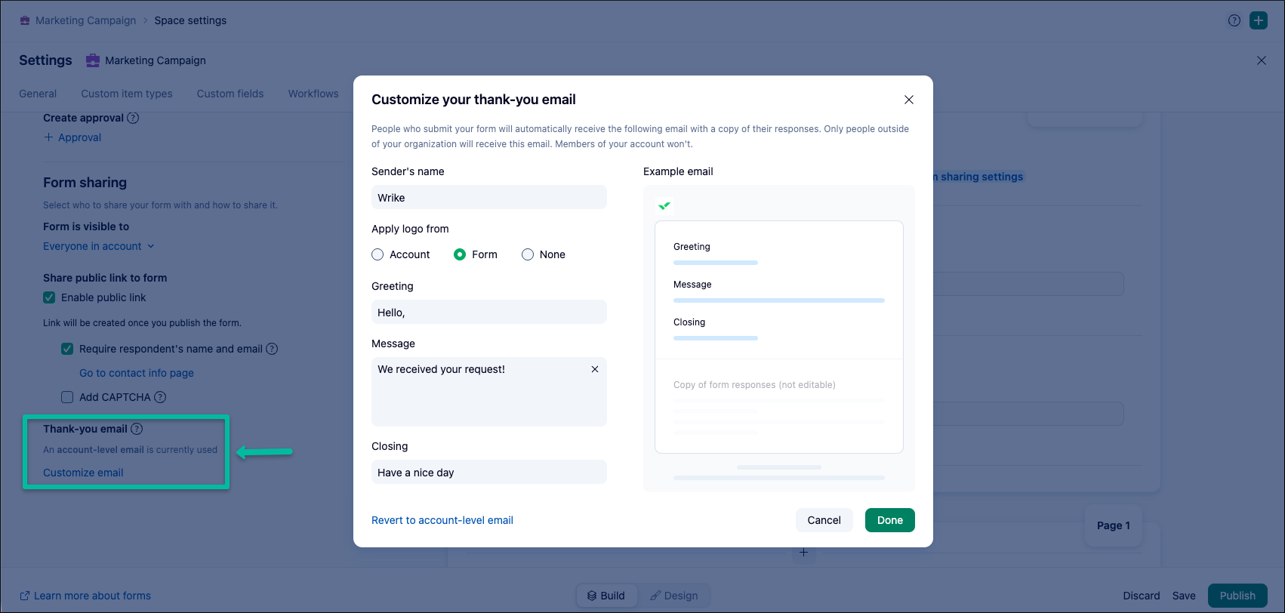Click Revert to account-level email link
Image resolution: width=1285 pixels, height=613 pixels.
coord(442,520)
